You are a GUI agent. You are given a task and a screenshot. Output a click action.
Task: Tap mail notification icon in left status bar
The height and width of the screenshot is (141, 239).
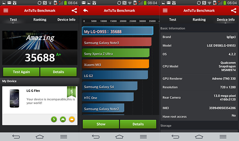pos(9,3)
